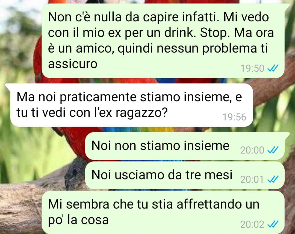Click the word "assicuro" in the first message
This screenshot has width=295, height=234.
73,64
